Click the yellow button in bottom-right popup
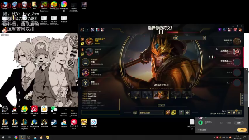Image resolution: width=249 pixels, height=140 pixels. click(242, 130)
